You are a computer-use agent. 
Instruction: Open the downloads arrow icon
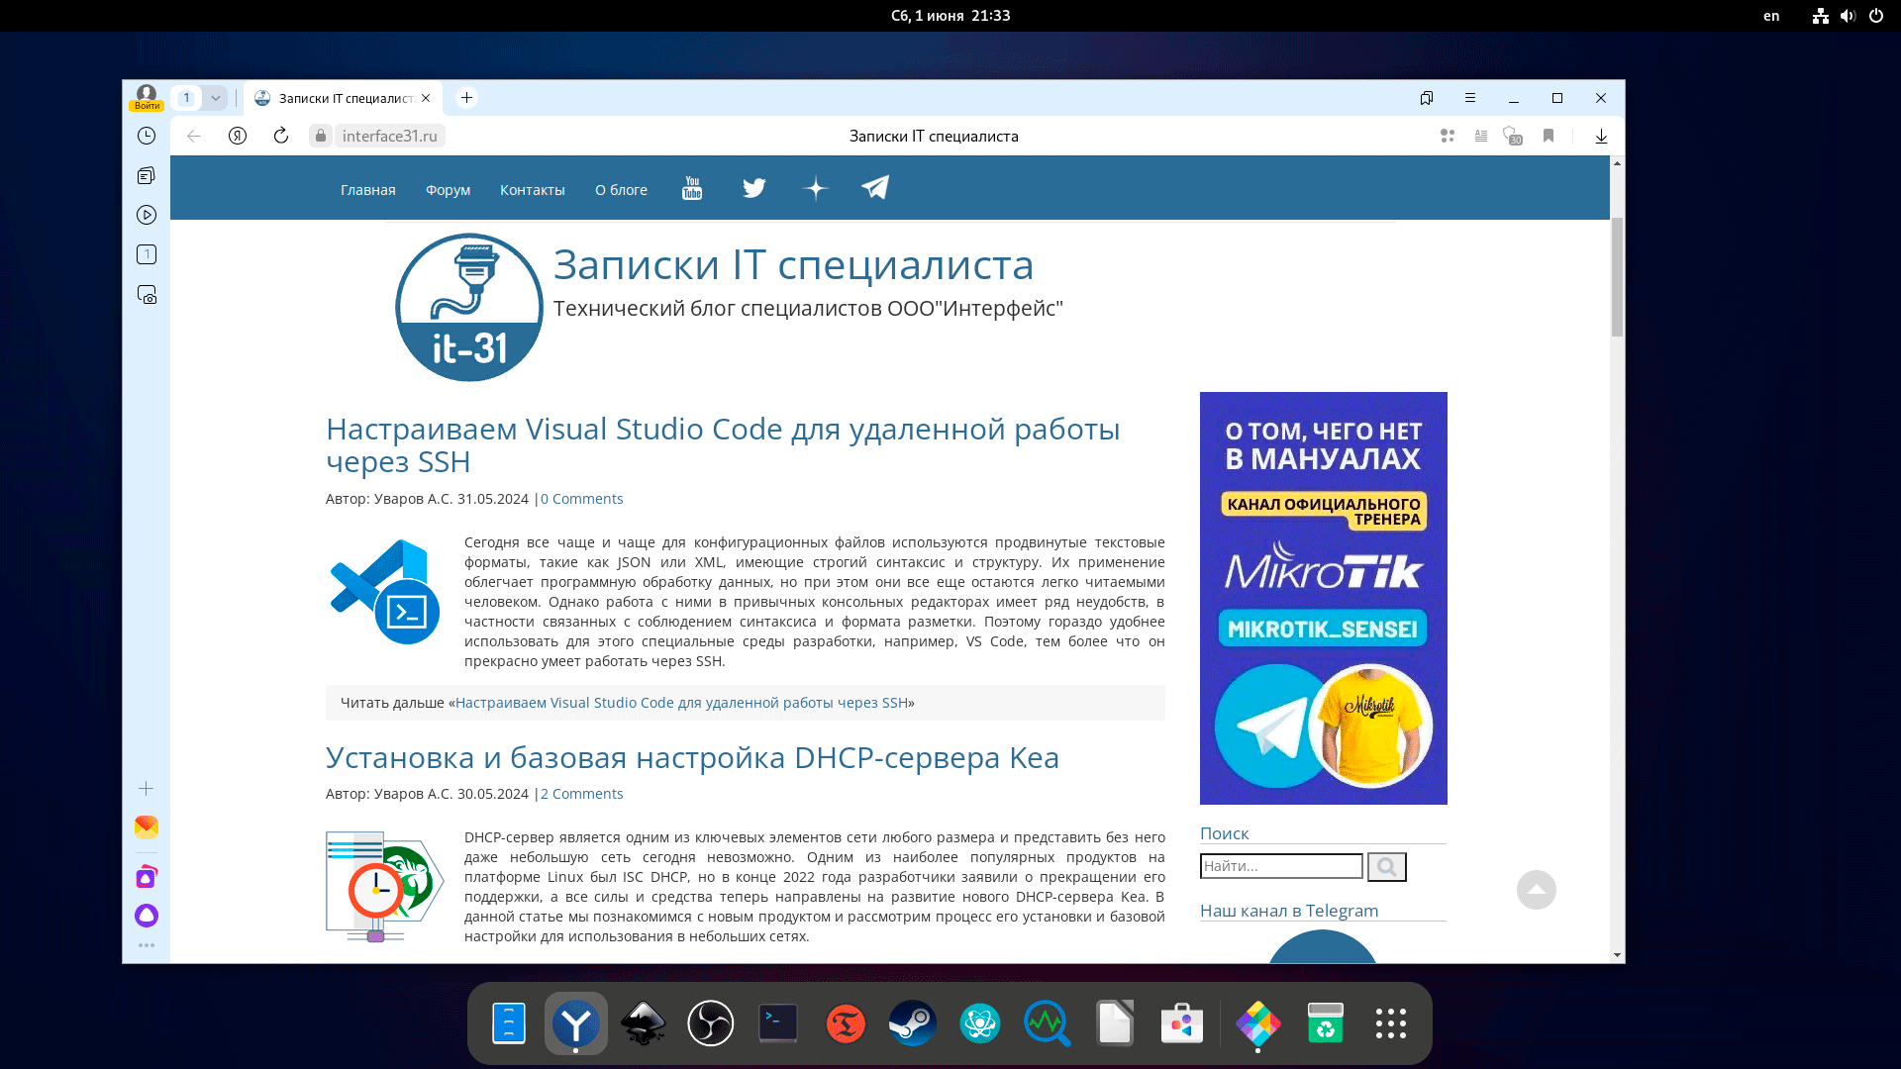[x=1601, y=137]
